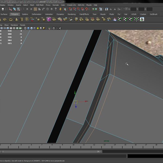This screenshot has width=163, height=163.
Task: Click the output connections icon
Action: point(96,9)
